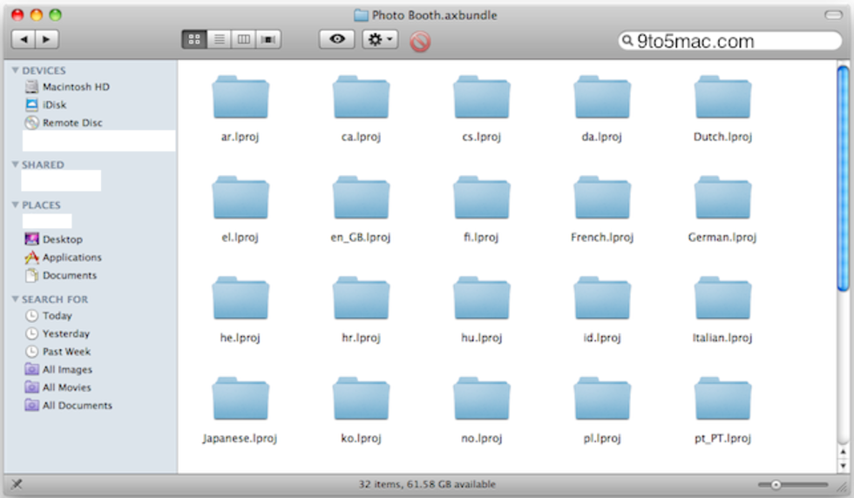Switch to column view mode
This screenshot has width=854, height=498.
(x=244, y=39)
